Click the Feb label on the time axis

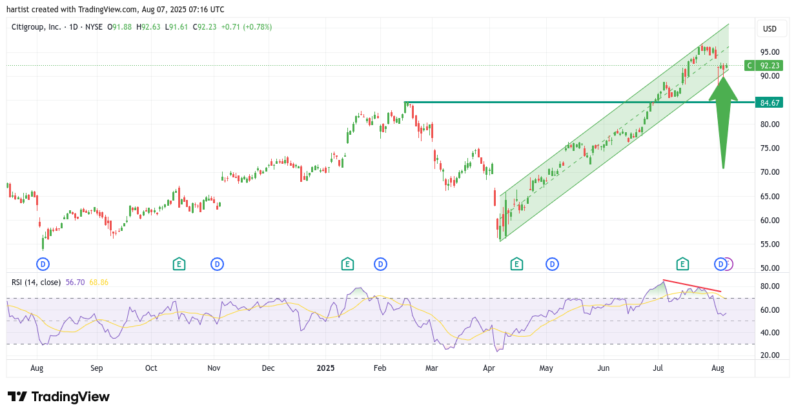point(380,369)
